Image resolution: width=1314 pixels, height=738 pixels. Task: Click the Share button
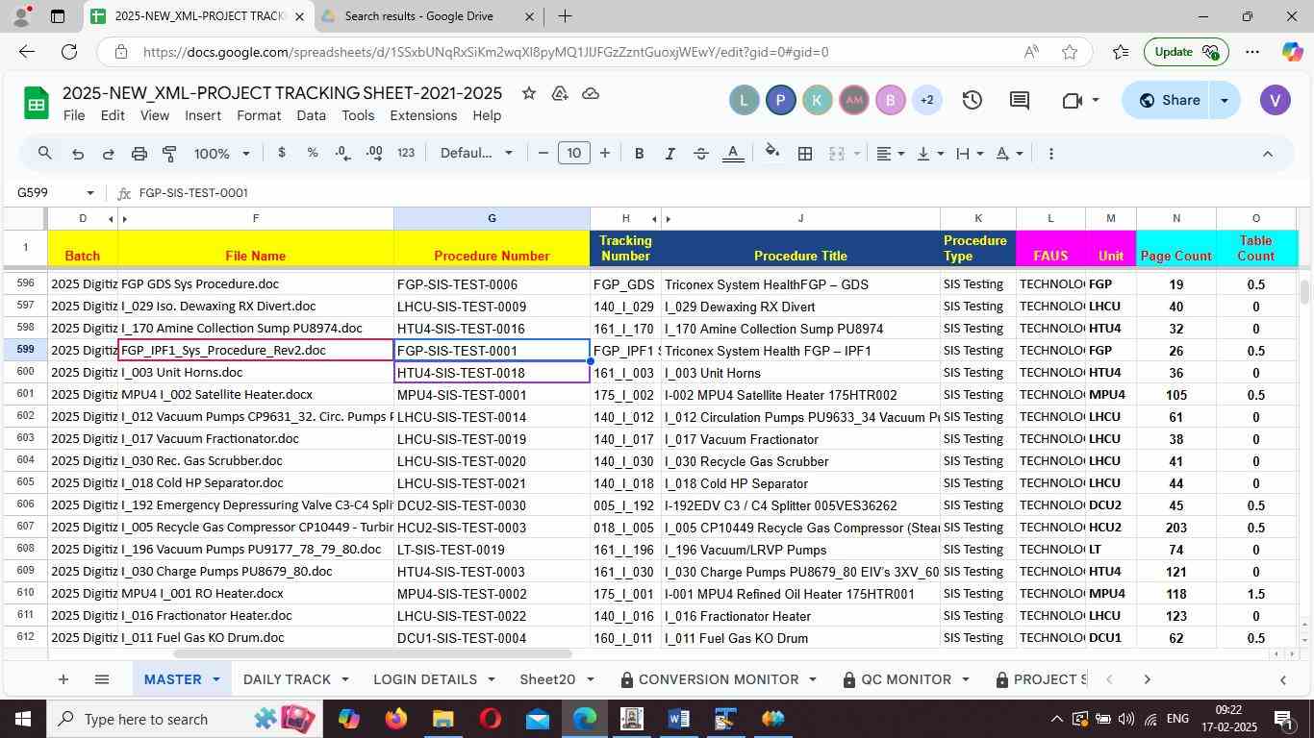point(1168,100)
